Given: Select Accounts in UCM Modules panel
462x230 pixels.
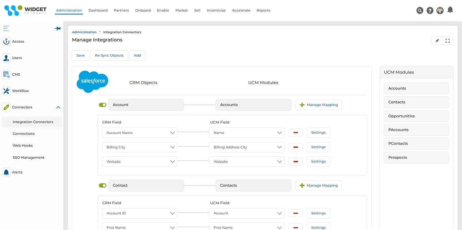Looking at the screenshot, I should (416, 88).
